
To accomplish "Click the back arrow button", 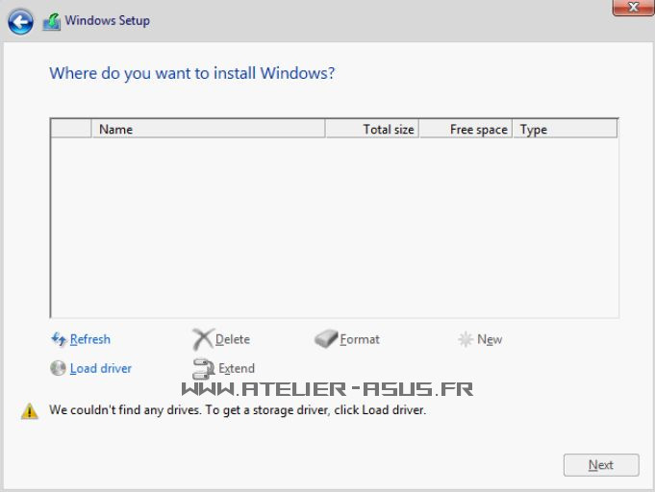I will coord(20,21).
